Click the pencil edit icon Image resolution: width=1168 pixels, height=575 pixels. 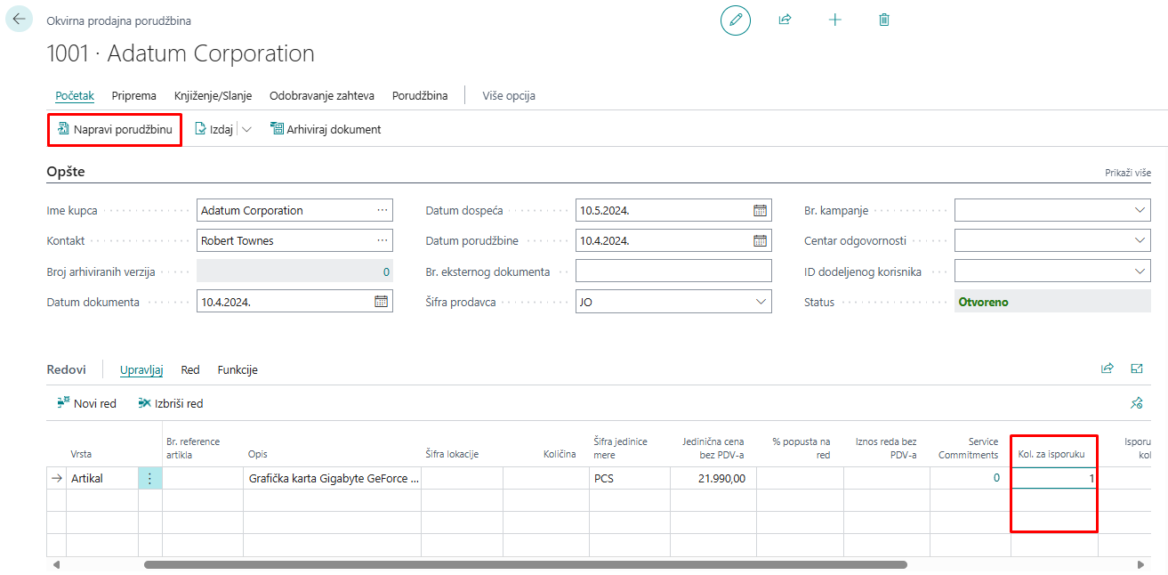[x=736, y=20]
